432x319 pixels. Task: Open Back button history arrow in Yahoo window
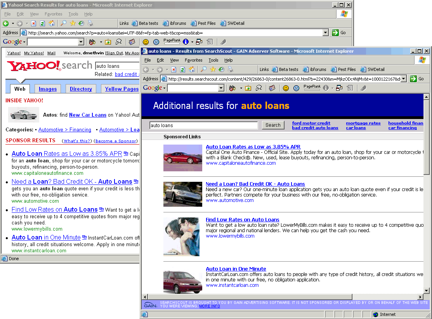point(13,23)
